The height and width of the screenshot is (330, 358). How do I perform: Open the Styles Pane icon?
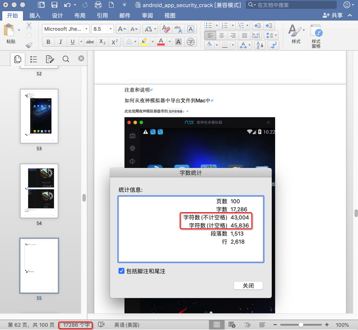[x=316, y=36]
